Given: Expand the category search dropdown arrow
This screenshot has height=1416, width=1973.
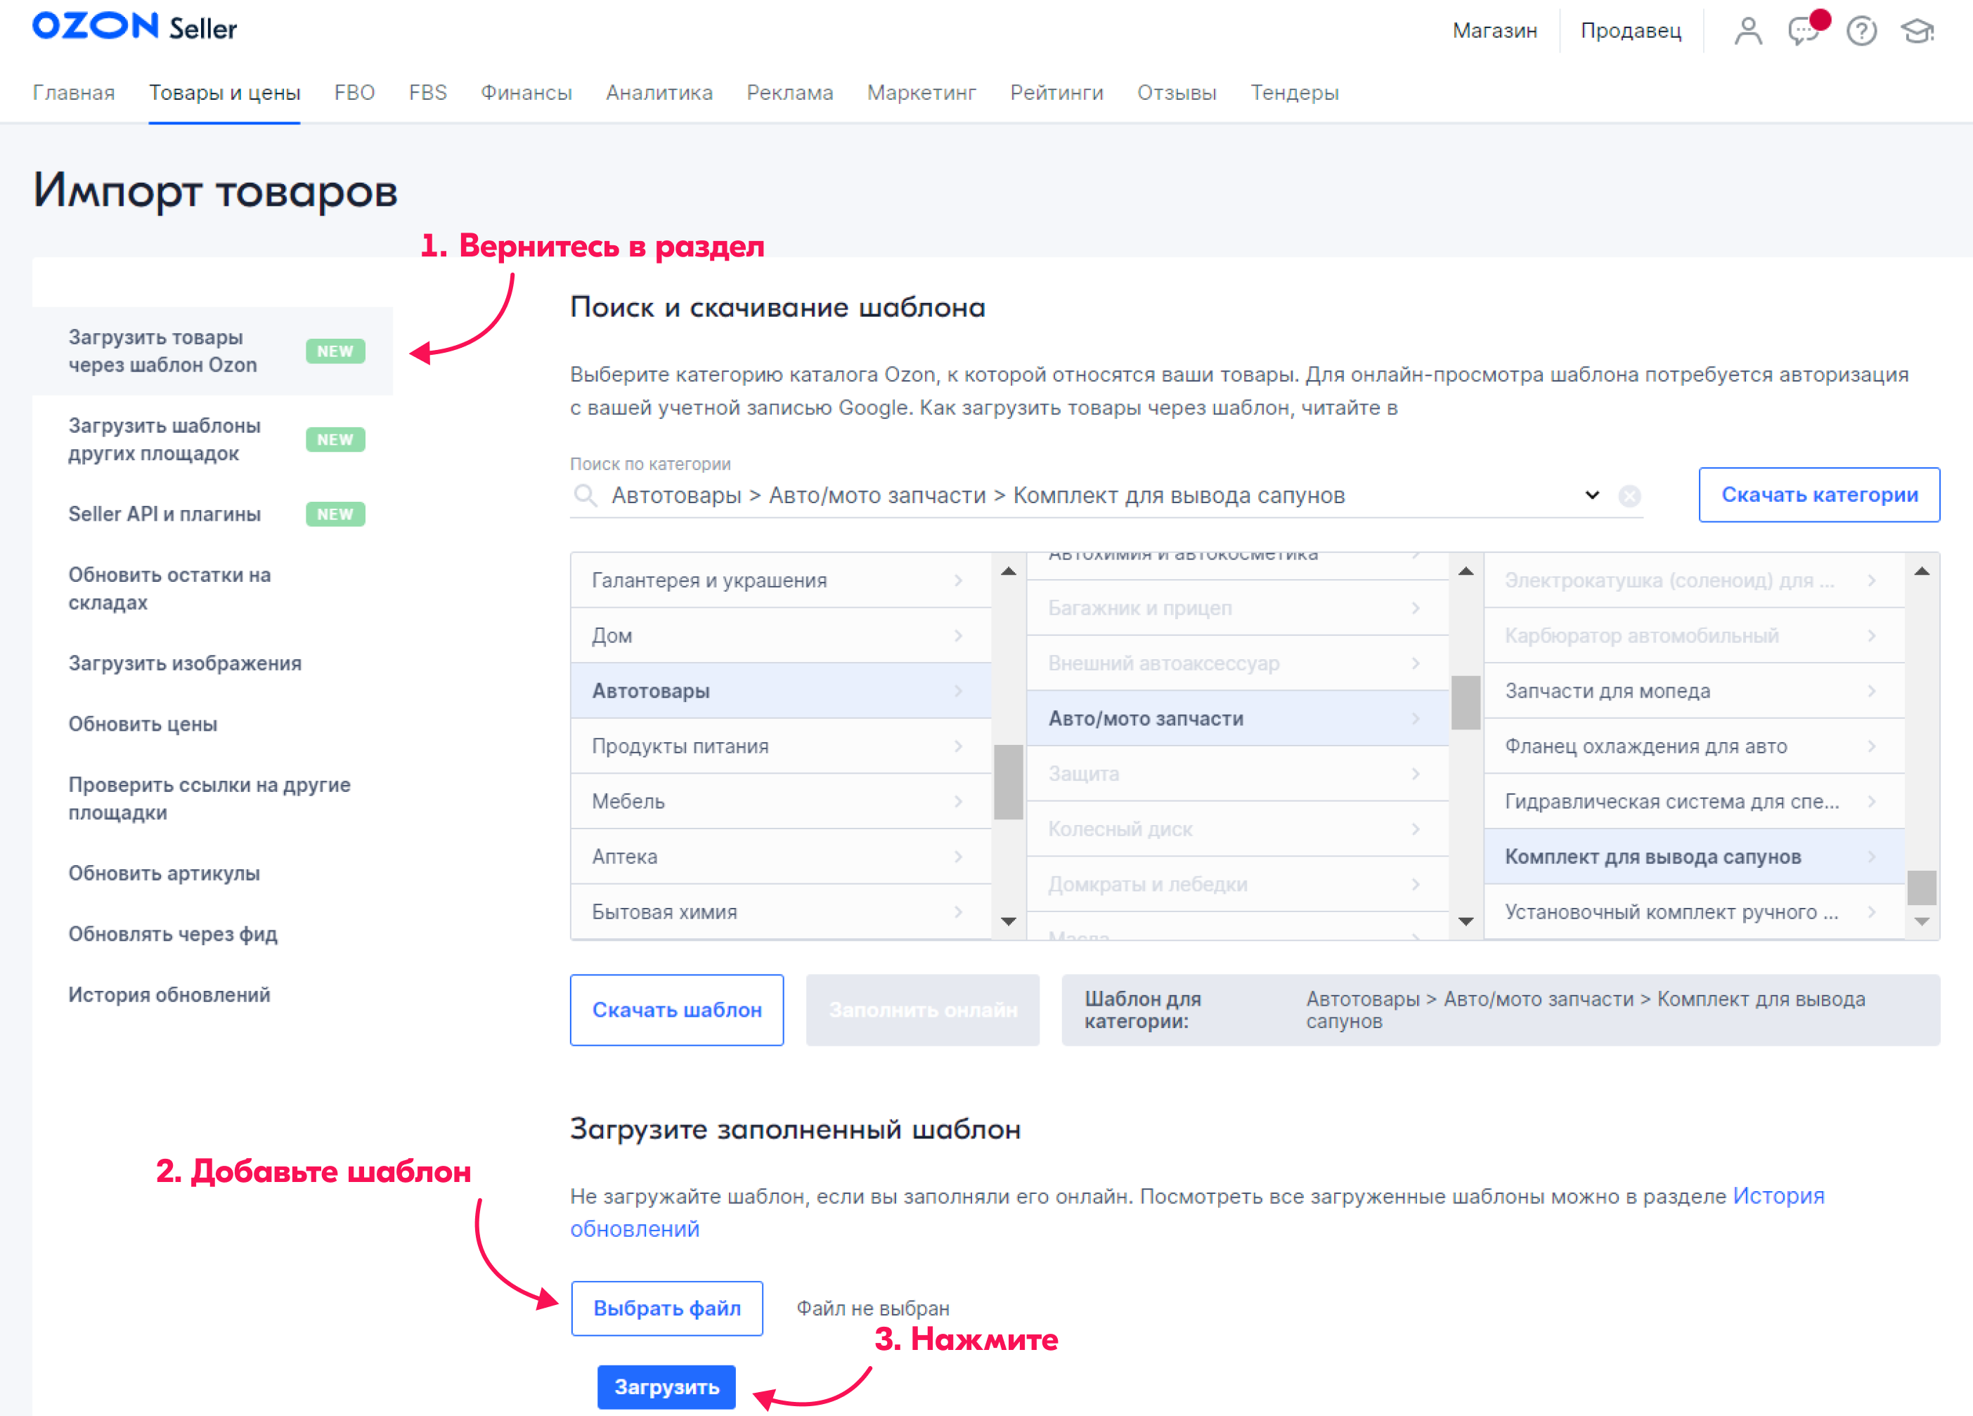Looking at the screenshot, I should pos(1591,495).
